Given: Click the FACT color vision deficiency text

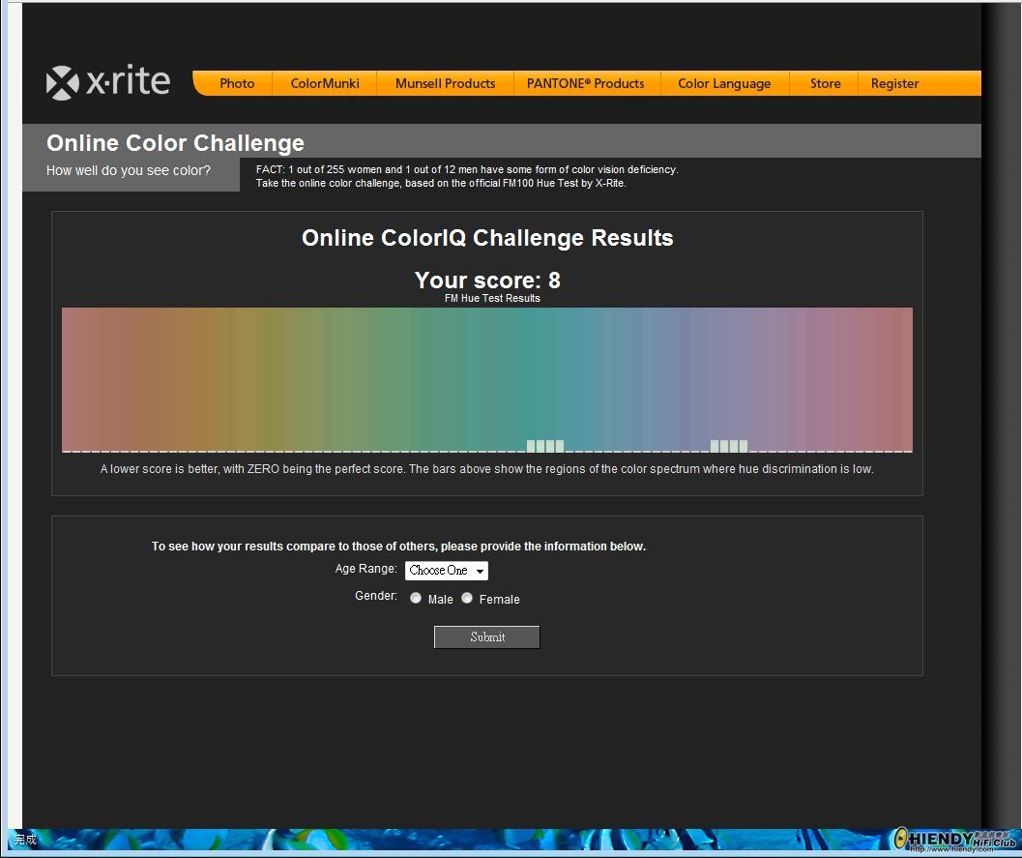Looking at the screenshot, I should (x=467, y=176).
